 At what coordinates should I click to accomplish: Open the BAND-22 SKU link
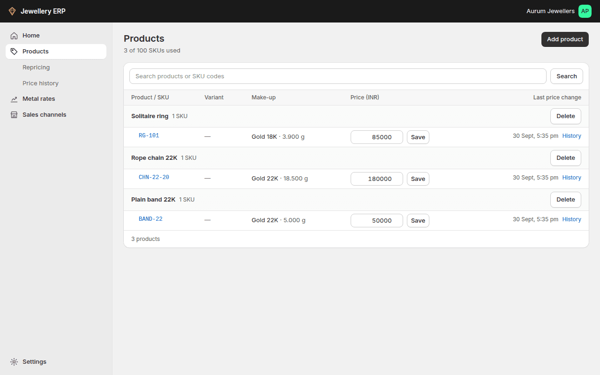150,219
